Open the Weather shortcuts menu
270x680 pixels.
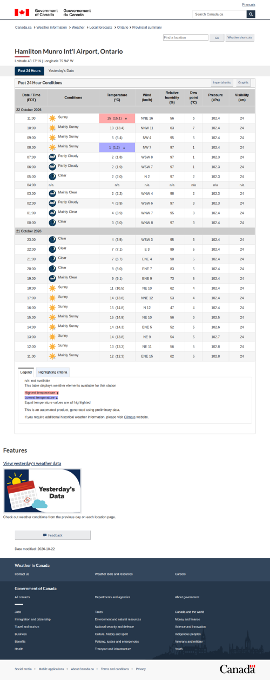tap(240, 38)
